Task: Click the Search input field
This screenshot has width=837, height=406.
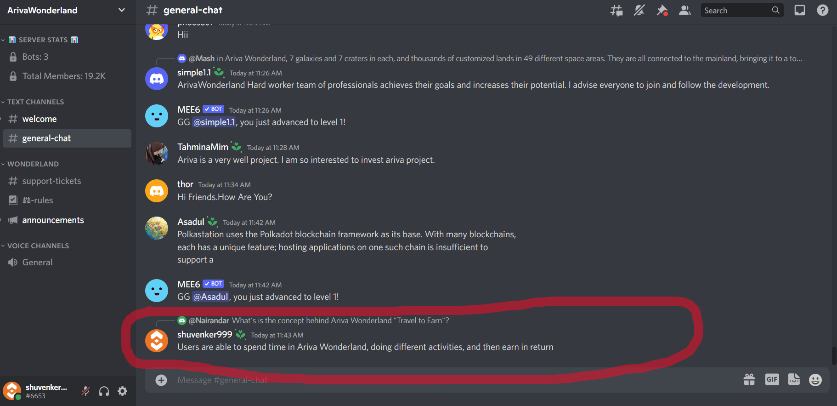Action: [x=736, y=11]
